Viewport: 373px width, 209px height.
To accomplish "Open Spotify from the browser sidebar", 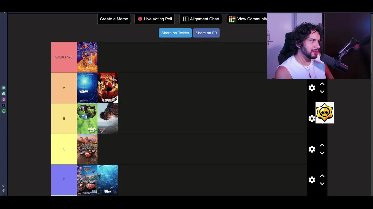I will pos(4,111).
